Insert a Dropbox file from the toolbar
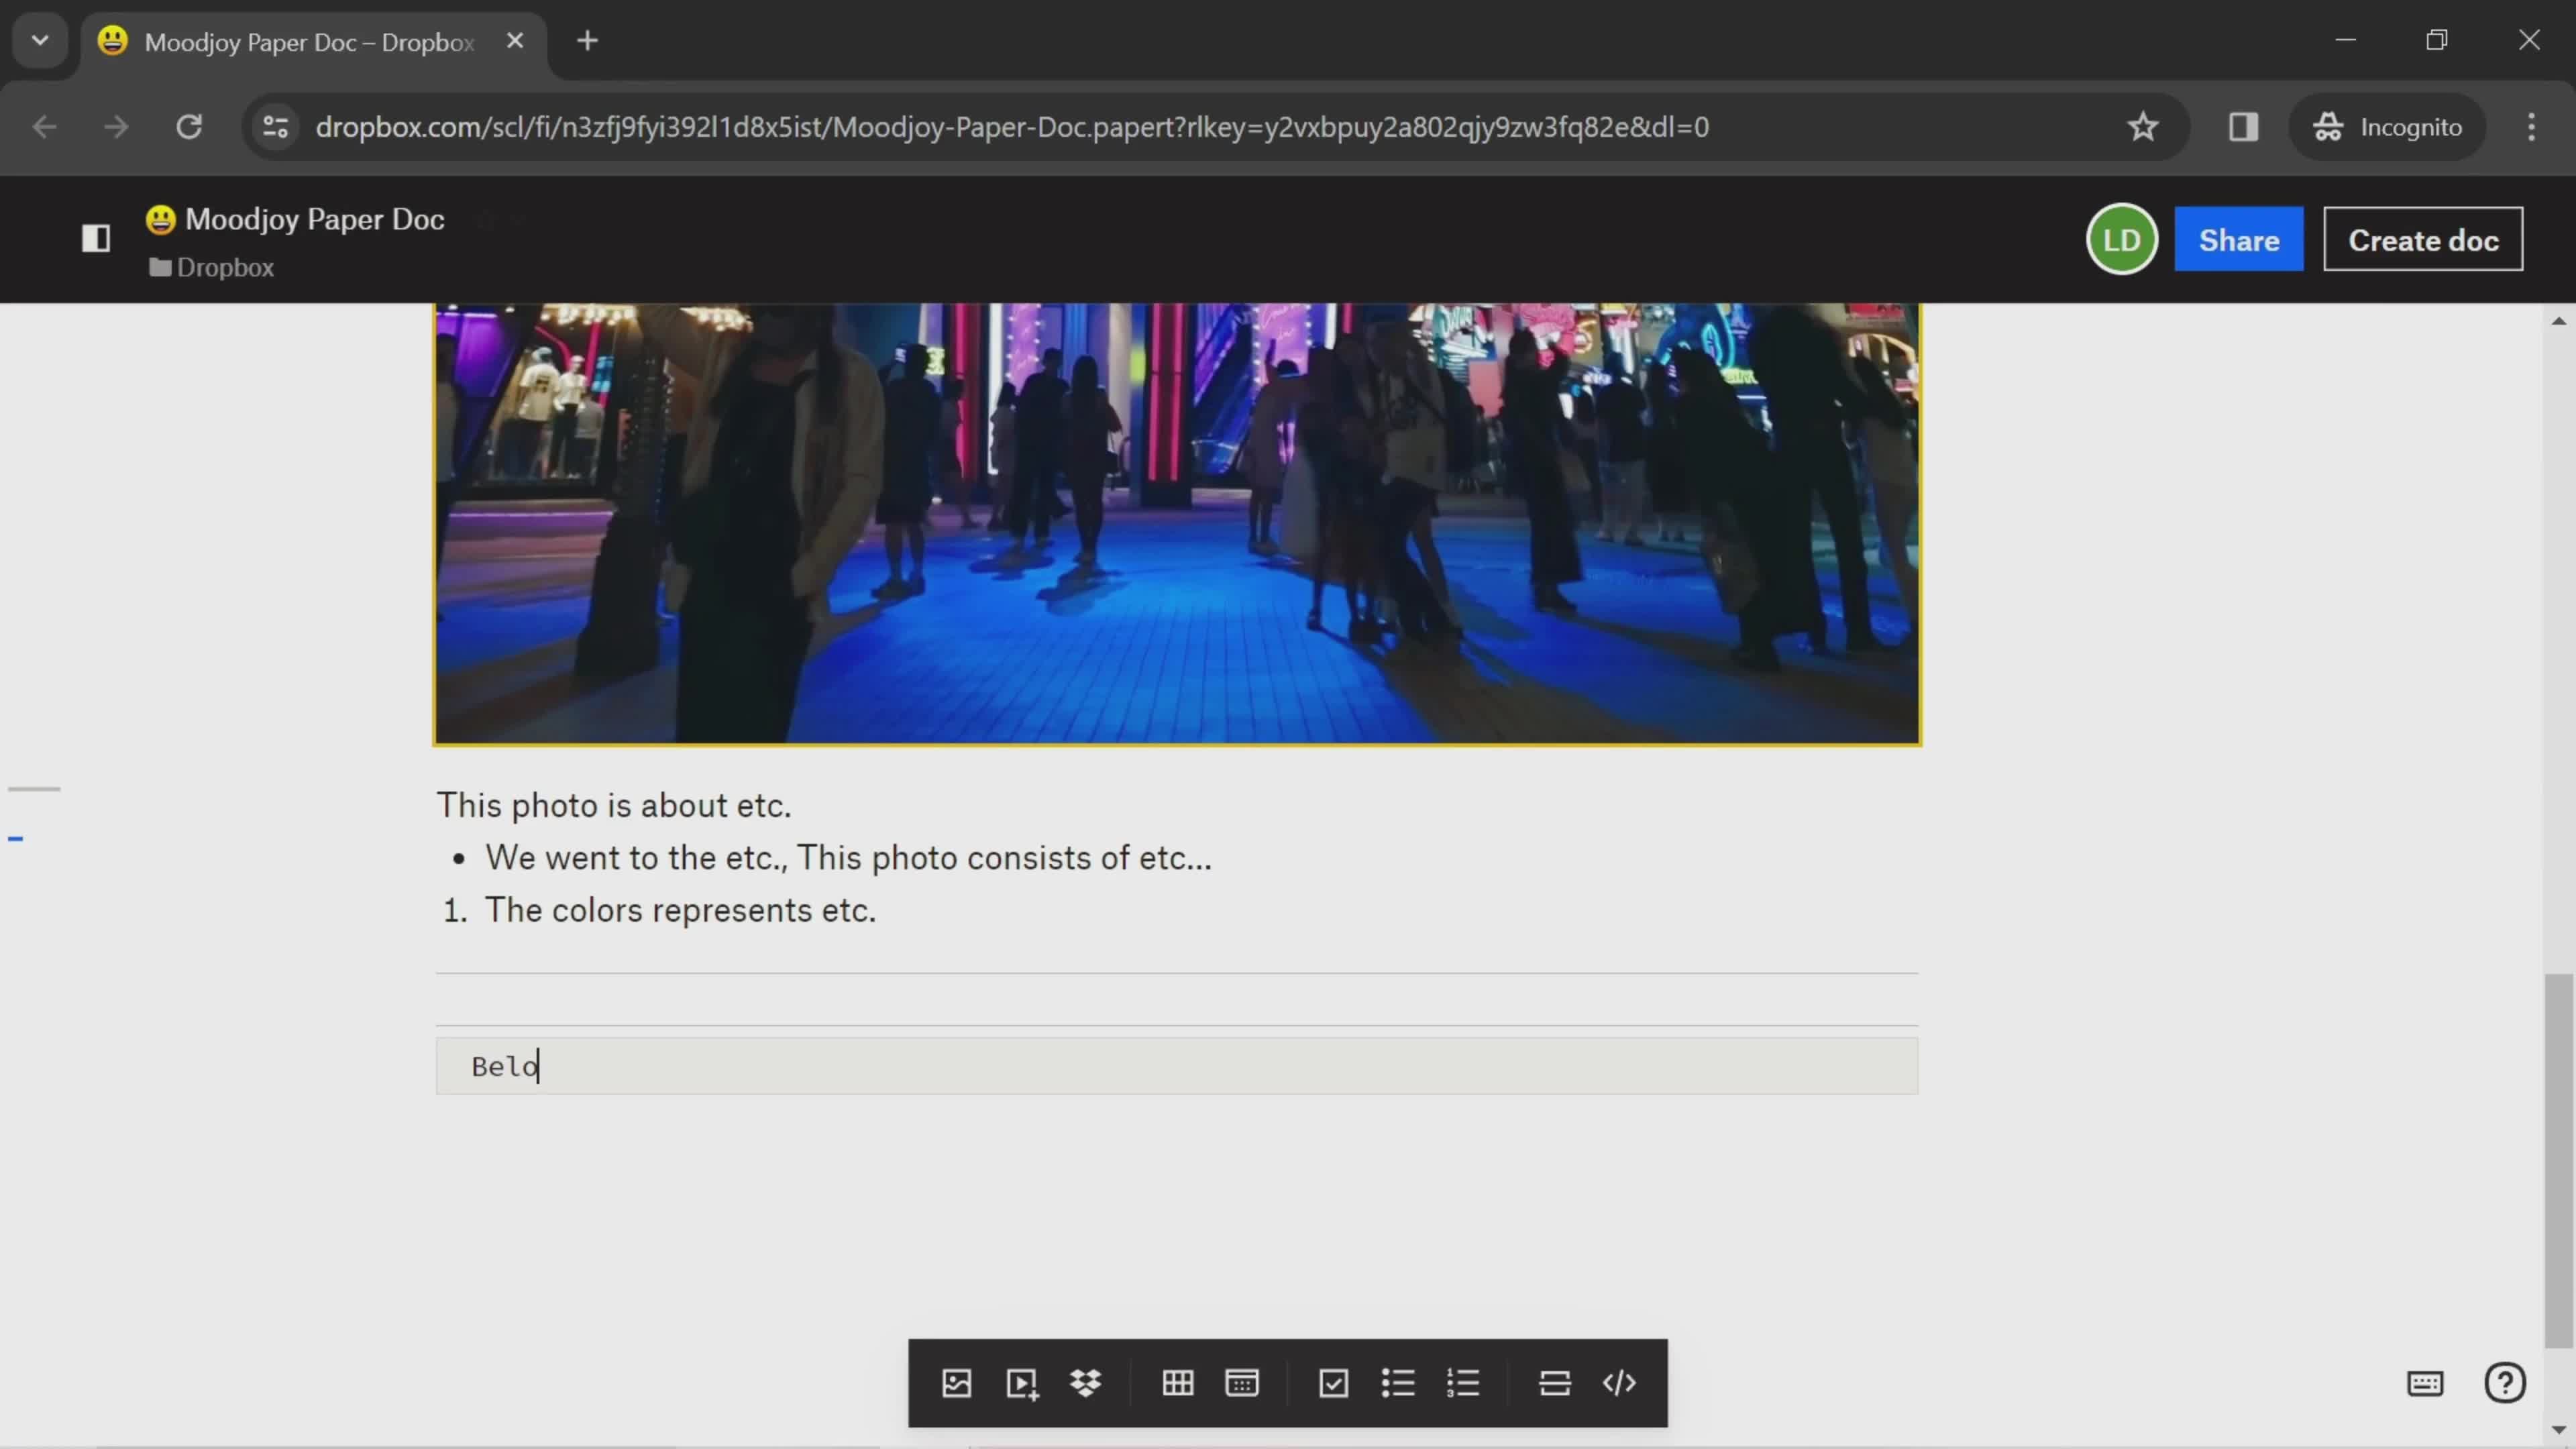2576x1449 pixels. (1085, 1383)
